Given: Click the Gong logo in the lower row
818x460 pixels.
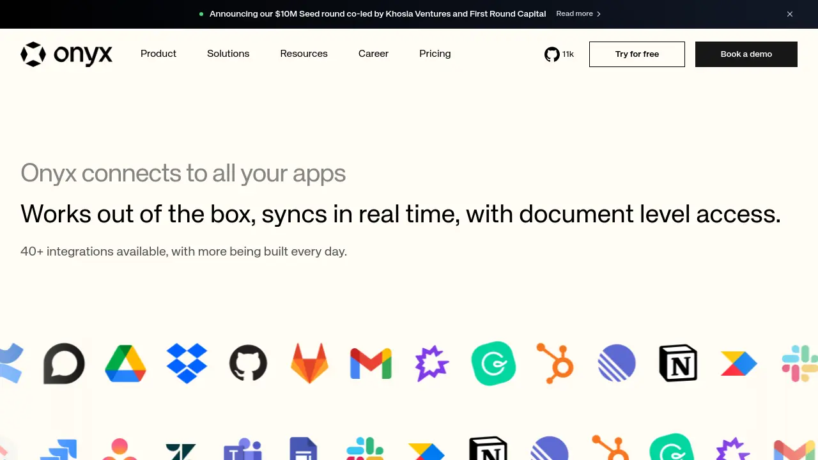Looking at the screenshot, I should (733, 449).
